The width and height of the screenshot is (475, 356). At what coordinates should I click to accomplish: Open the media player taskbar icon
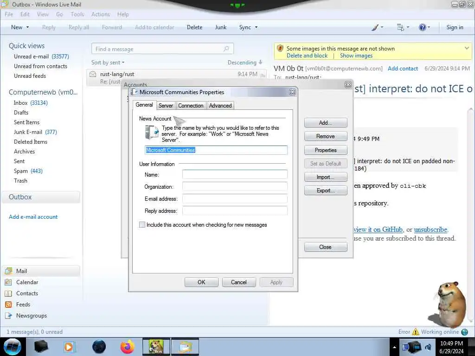69,347
